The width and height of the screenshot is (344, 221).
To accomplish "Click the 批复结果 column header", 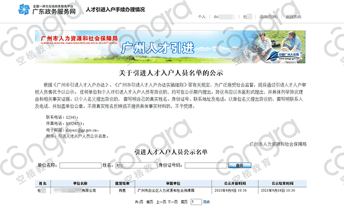I will click(122, 183).
